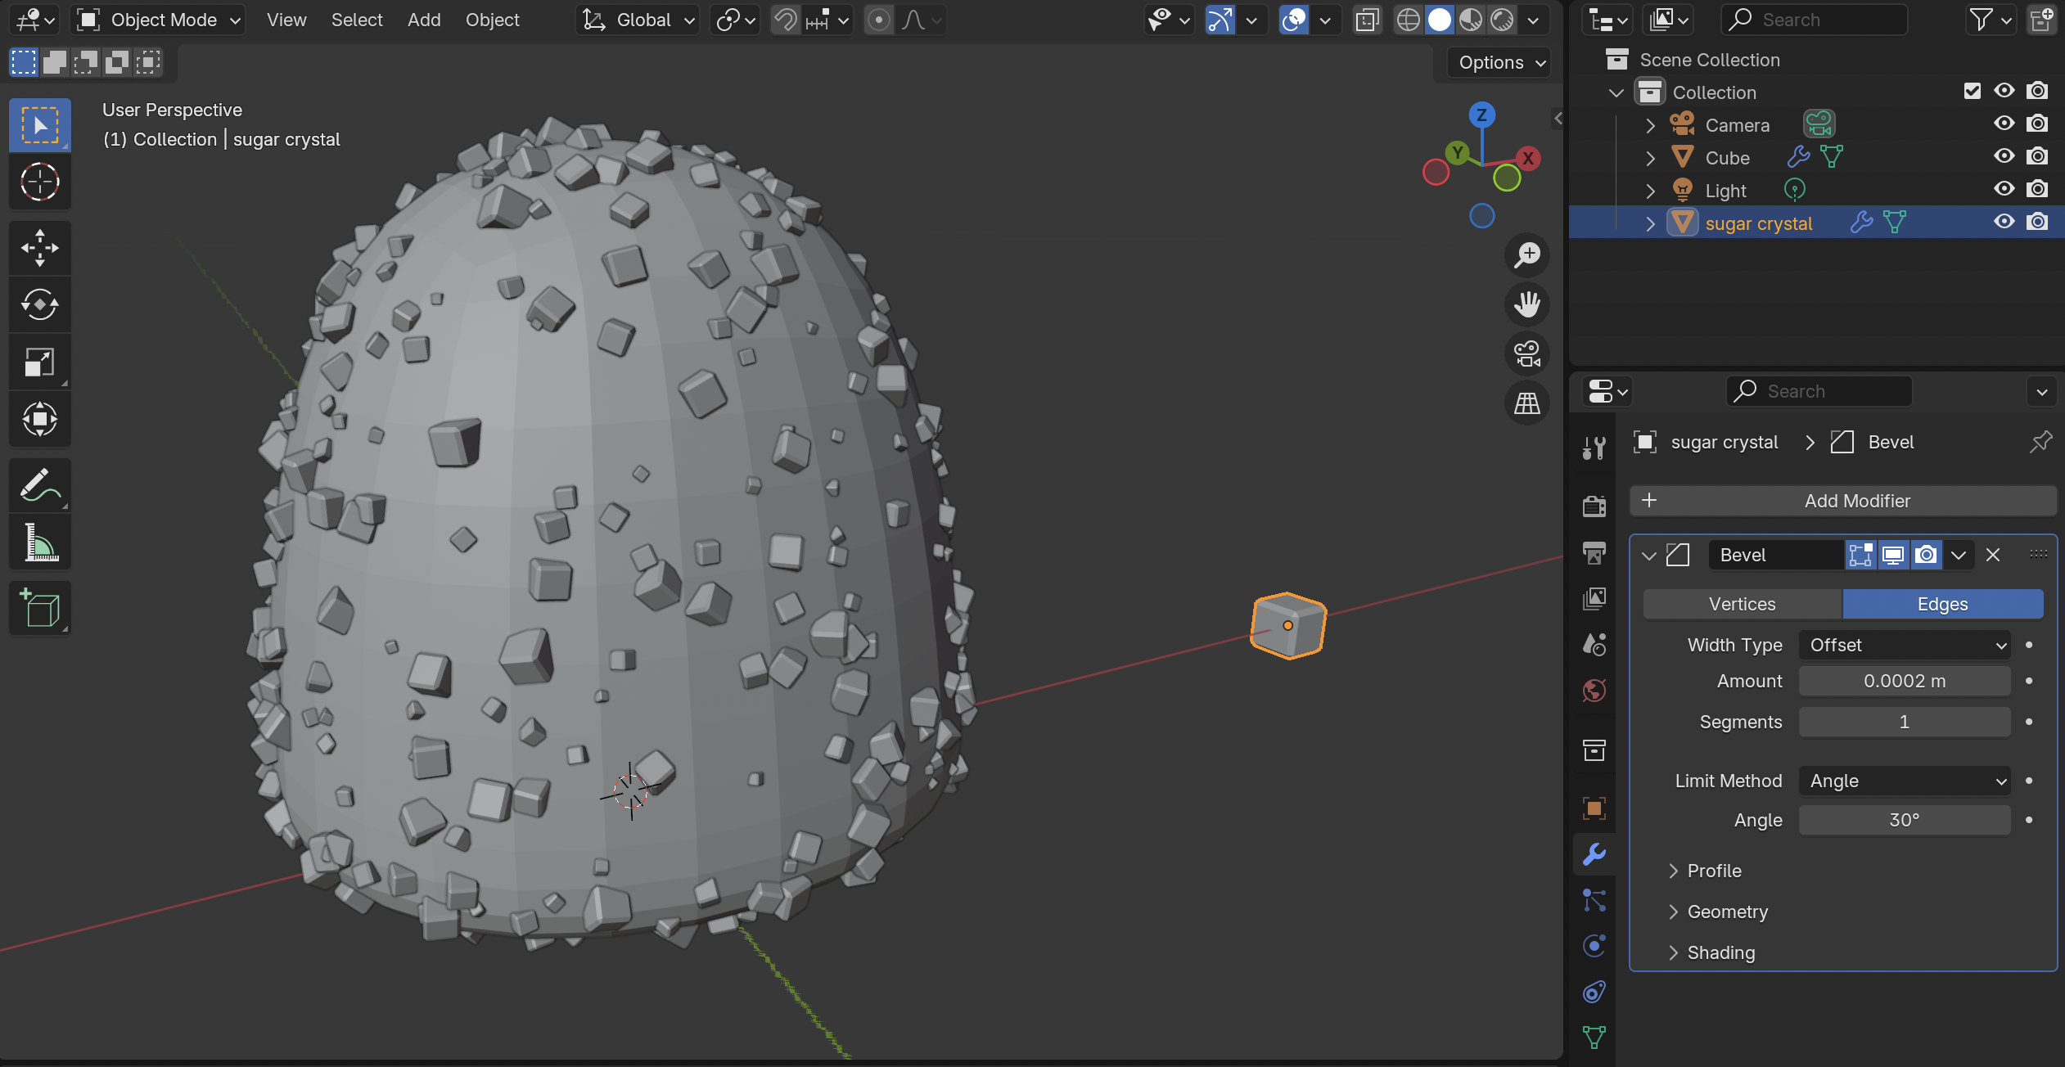This screenshot has height=1067, width=2065.
Task: Activate the Annotate pencil tool
Action: click(39, 485)
